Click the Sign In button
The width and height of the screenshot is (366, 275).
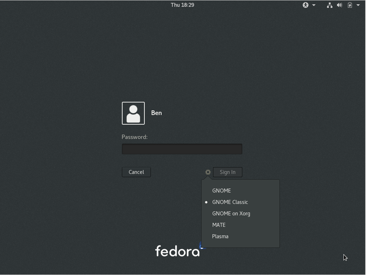(x=228, y=172)
